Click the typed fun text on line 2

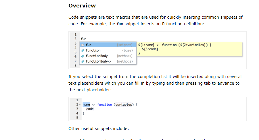tap(84, 39)
